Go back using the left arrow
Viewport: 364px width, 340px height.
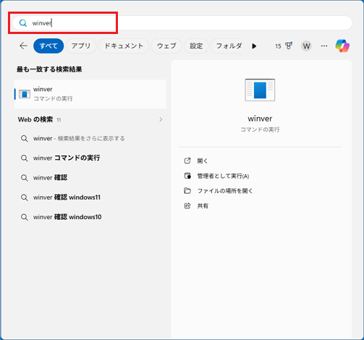point(23,46)
